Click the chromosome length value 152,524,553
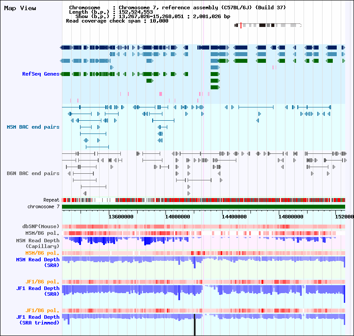The width and height of the screenshot is (354, 336). pyautogui.click(x=136, y=12)
